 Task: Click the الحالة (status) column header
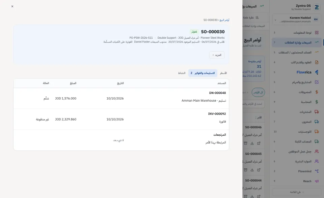pos(46,83)
